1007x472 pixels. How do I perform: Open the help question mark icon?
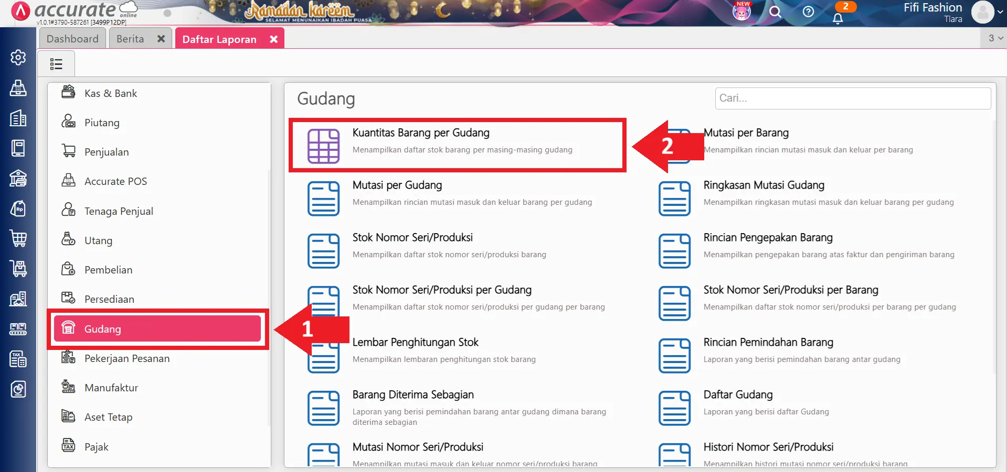click(808, 12)
